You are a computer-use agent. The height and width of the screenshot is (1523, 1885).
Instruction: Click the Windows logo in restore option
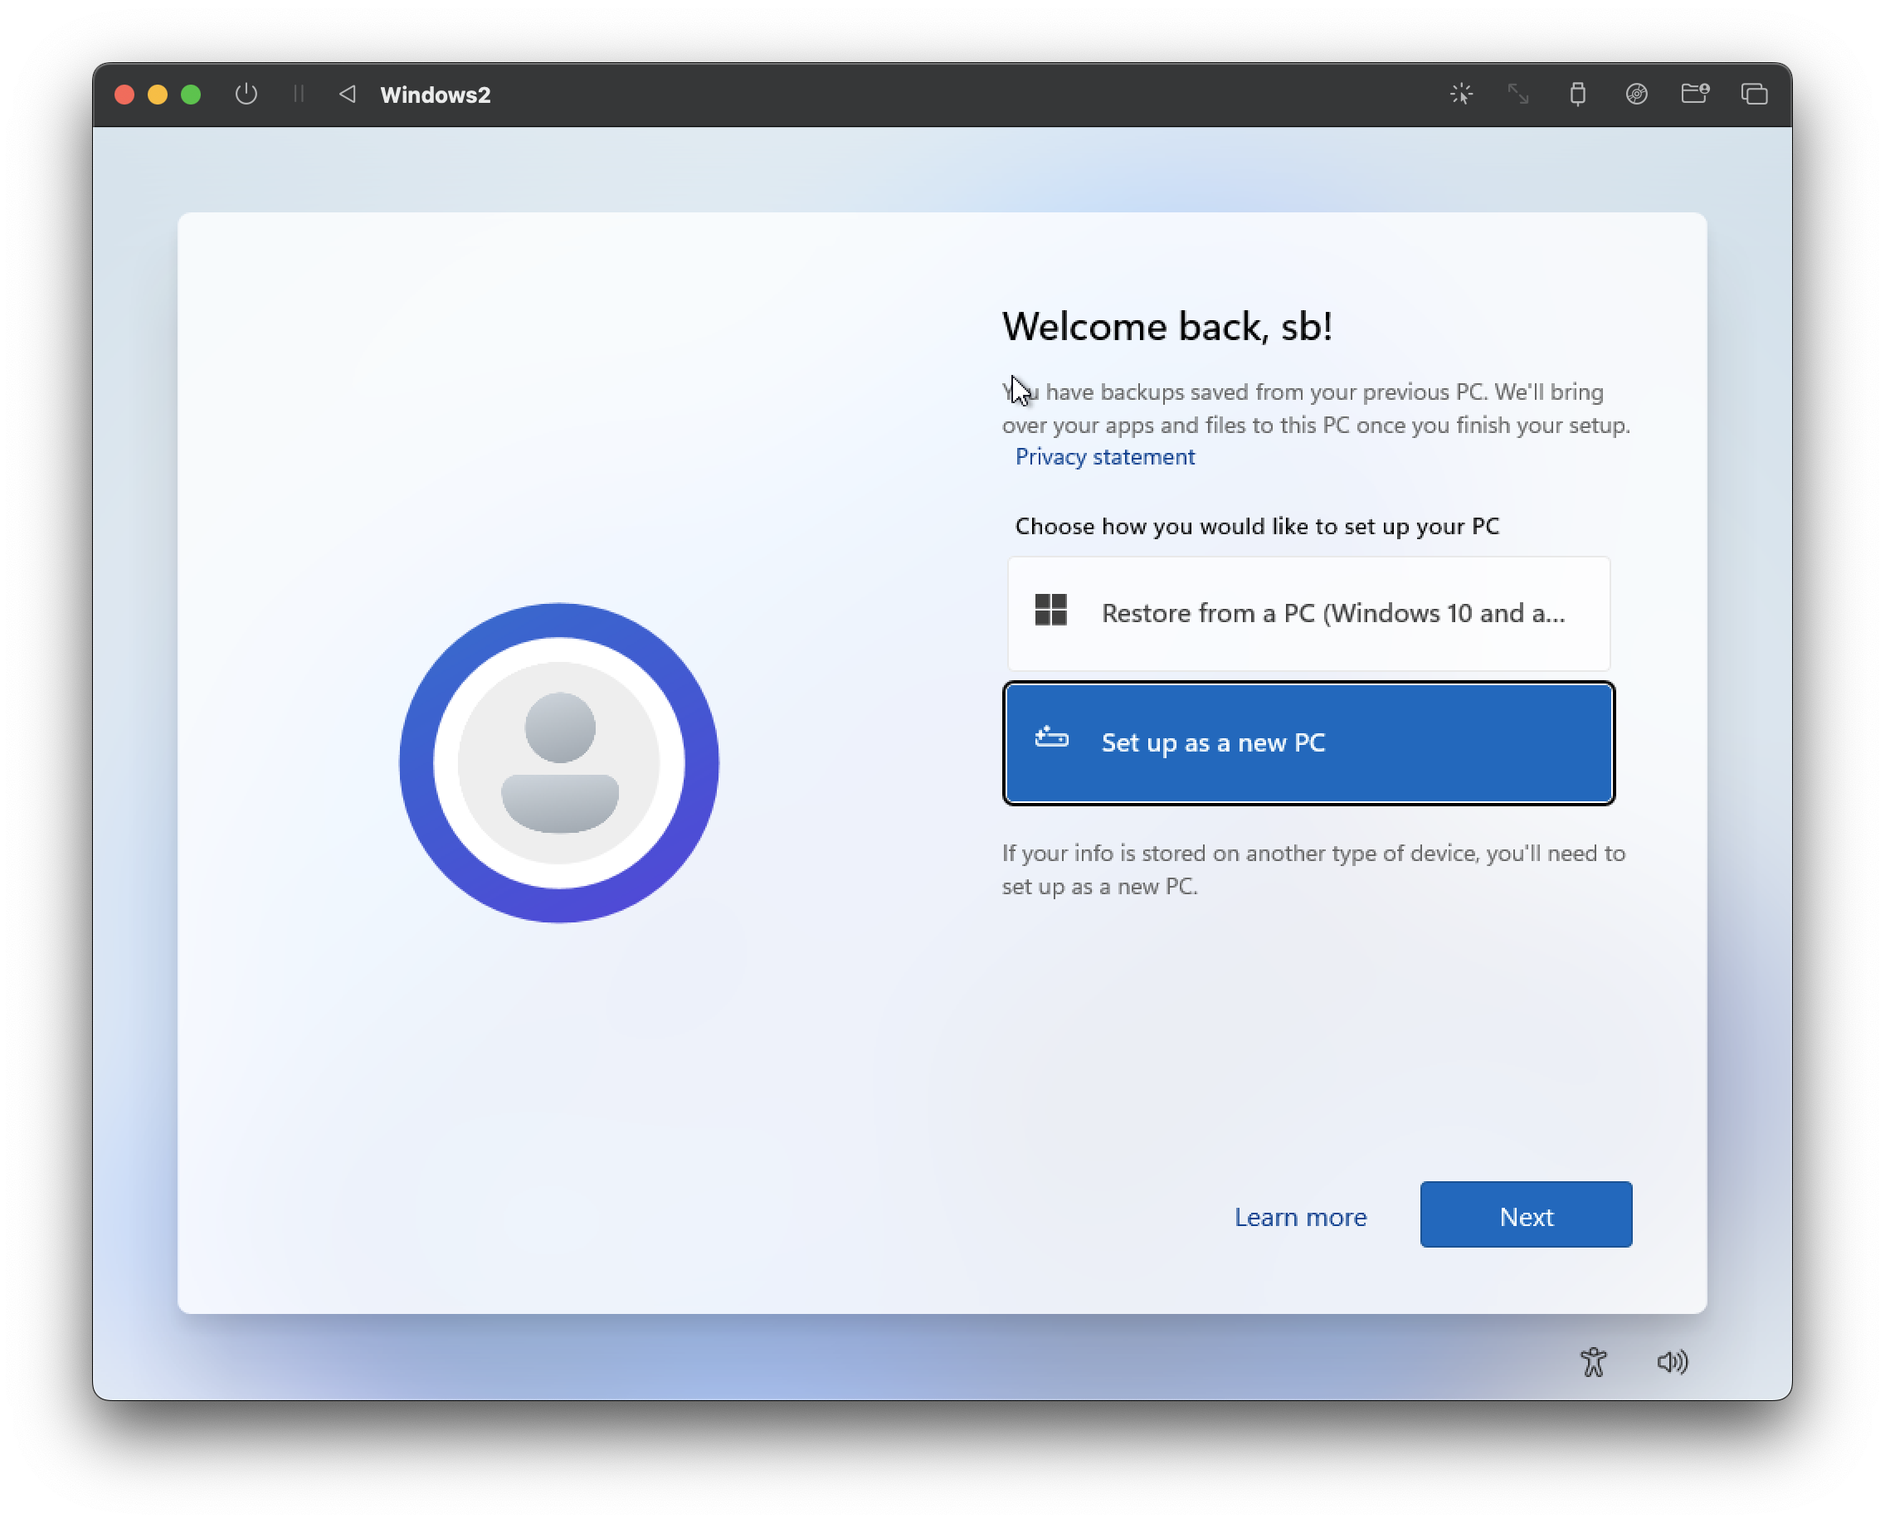tap(1050, 610)
